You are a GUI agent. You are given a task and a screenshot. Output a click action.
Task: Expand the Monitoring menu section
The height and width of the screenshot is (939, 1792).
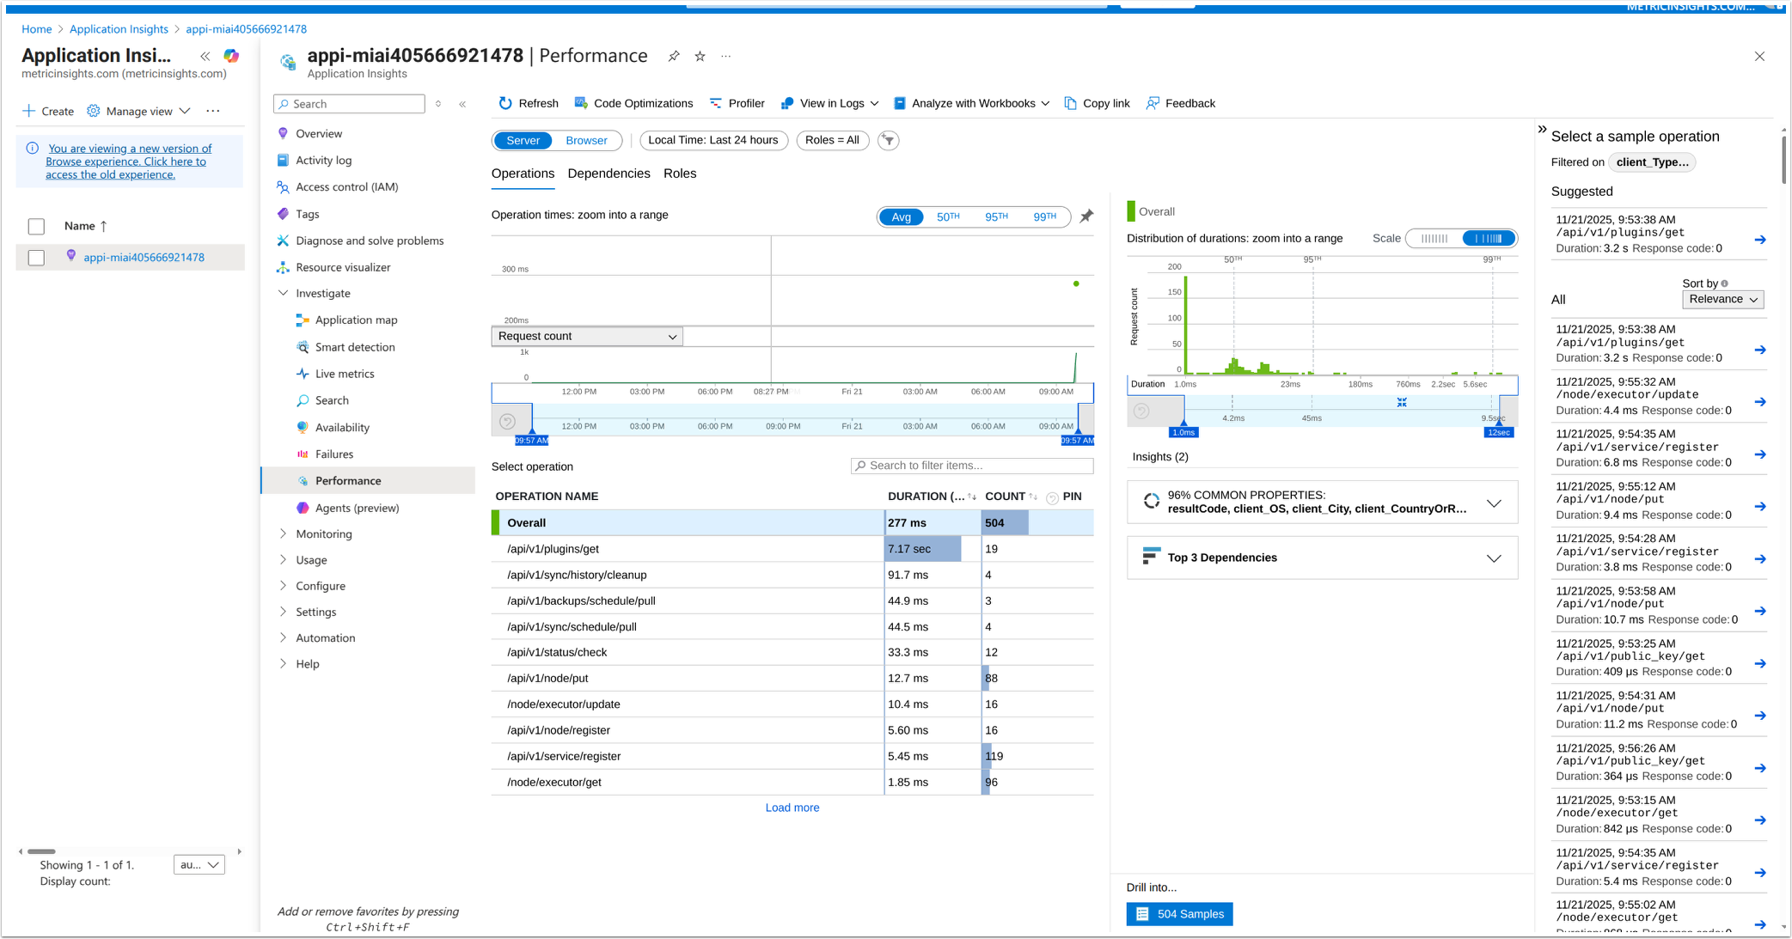pos(323,534)
